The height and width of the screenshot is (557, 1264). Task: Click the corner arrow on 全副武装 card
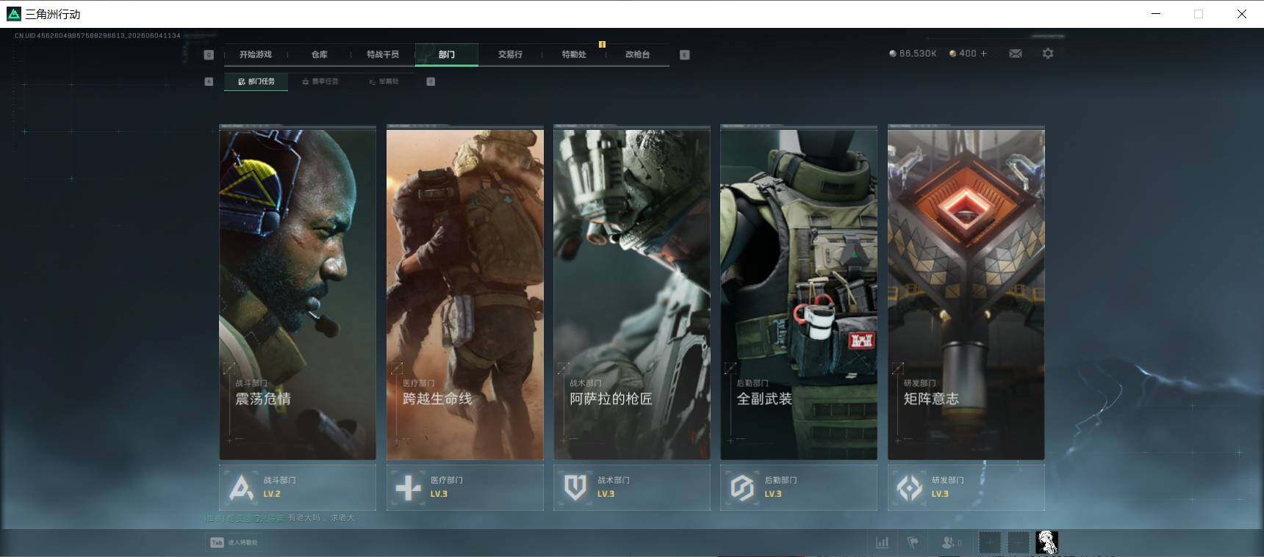point(730,368)
